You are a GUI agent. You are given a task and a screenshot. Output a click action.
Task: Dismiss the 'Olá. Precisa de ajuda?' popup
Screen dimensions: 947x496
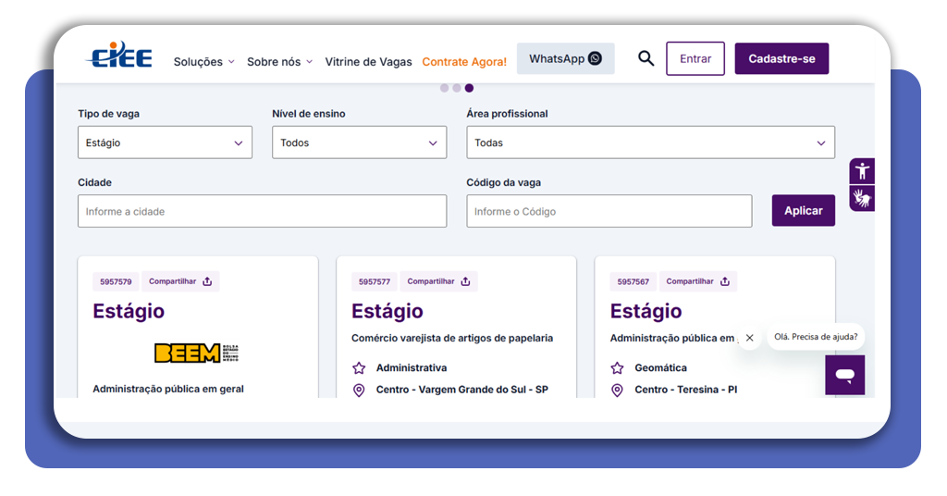coord(750,338)
